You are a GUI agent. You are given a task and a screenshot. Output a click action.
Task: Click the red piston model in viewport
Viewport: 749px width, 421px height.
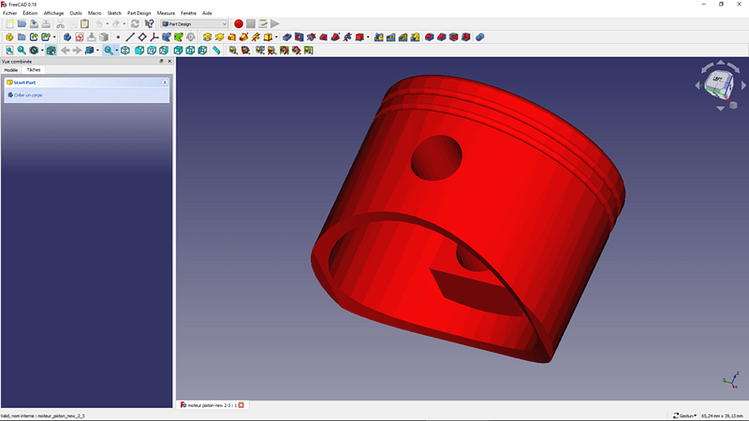point(468,220)
